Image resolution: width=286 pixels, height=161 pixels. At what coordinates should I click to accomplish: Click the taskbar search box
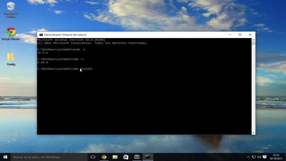point(49,157)
